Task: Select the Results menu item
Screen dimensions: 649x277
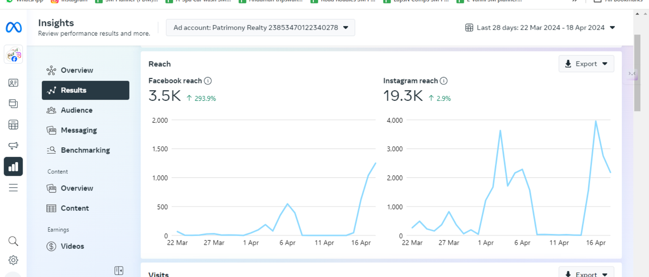Action: [x=86, y=90]
